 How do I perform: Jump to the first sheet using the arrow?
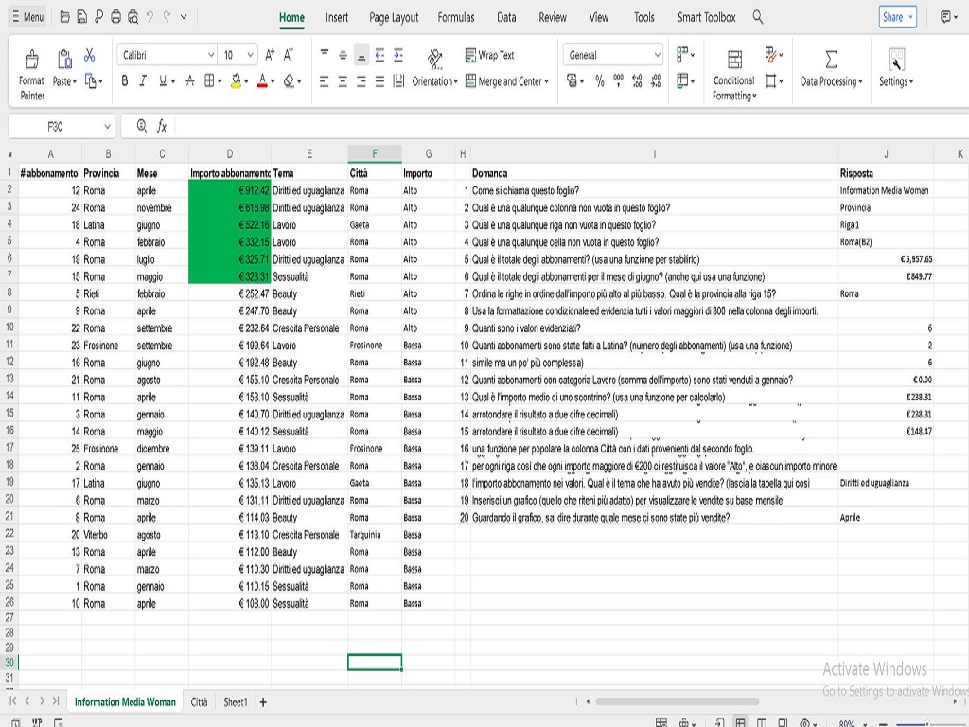tap(12, 701)
